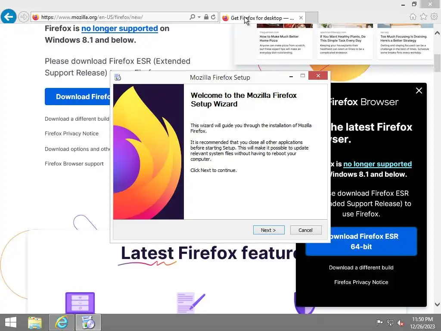Click the Firefox installer taskbar icon
The width and height of the screenshot is (441, 331).
click(x=88, y=322)
